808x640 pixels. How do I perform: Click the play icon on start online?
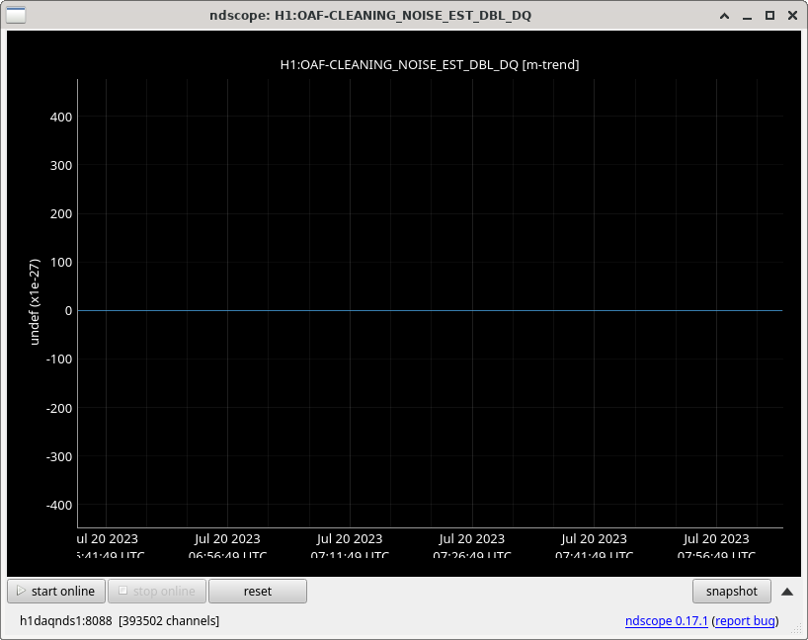tap(20, 592)
